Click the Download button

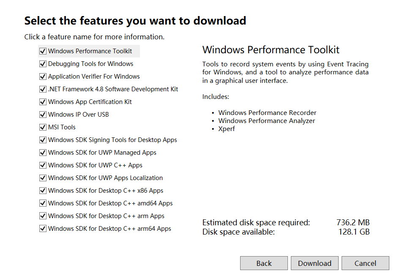tap(315, 263)
